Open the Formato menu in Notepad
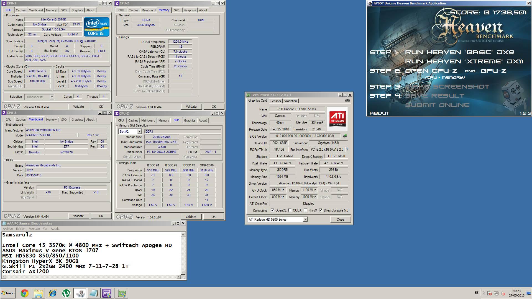Screen dimensions: 532x299 tap(34, 229)
